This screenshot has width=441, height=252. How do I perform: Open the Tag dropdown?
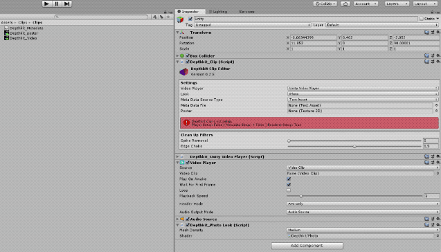click(253, 25)
